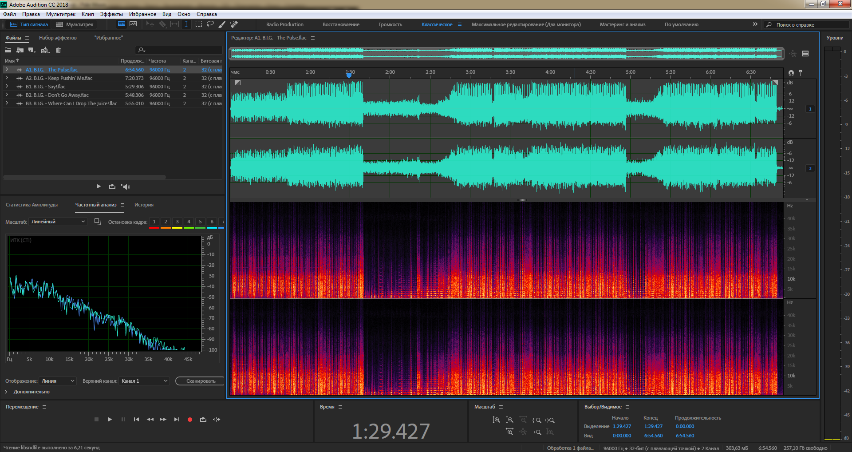Click the Stop button in transport
The height and width of the screenshot is (452, 852).
tap(96, 419)
